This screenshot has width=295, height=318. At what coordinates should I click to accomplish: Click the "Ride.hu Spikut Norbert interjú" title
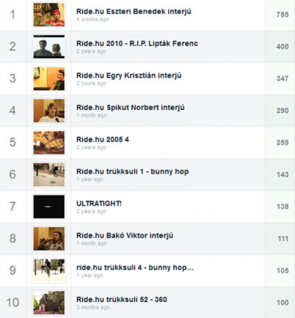point(130,107)
